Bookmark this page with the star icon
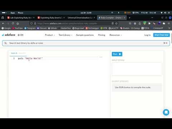This screenshot has width=172, height=129. [116, 23]
